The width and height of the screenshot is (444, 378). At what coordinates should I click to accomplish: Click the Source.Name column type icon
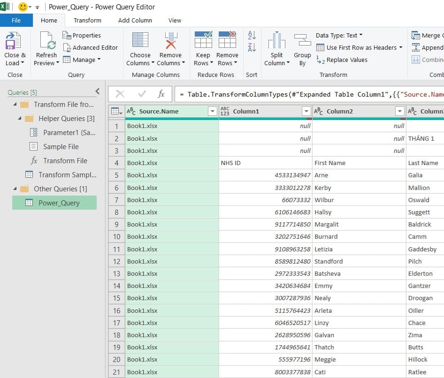[x=131, y=111]
